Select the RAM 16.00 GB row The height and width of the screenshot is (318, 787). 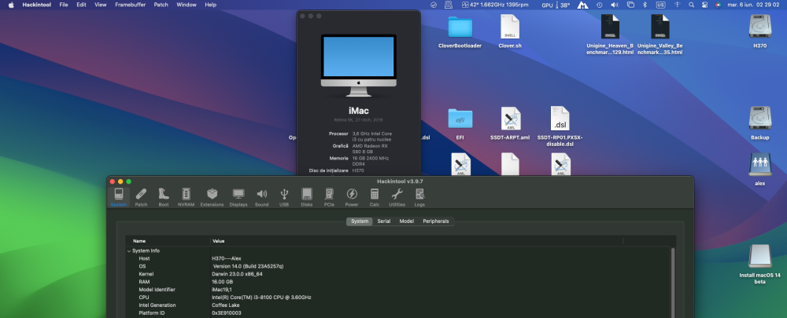(x=398, y=282)
